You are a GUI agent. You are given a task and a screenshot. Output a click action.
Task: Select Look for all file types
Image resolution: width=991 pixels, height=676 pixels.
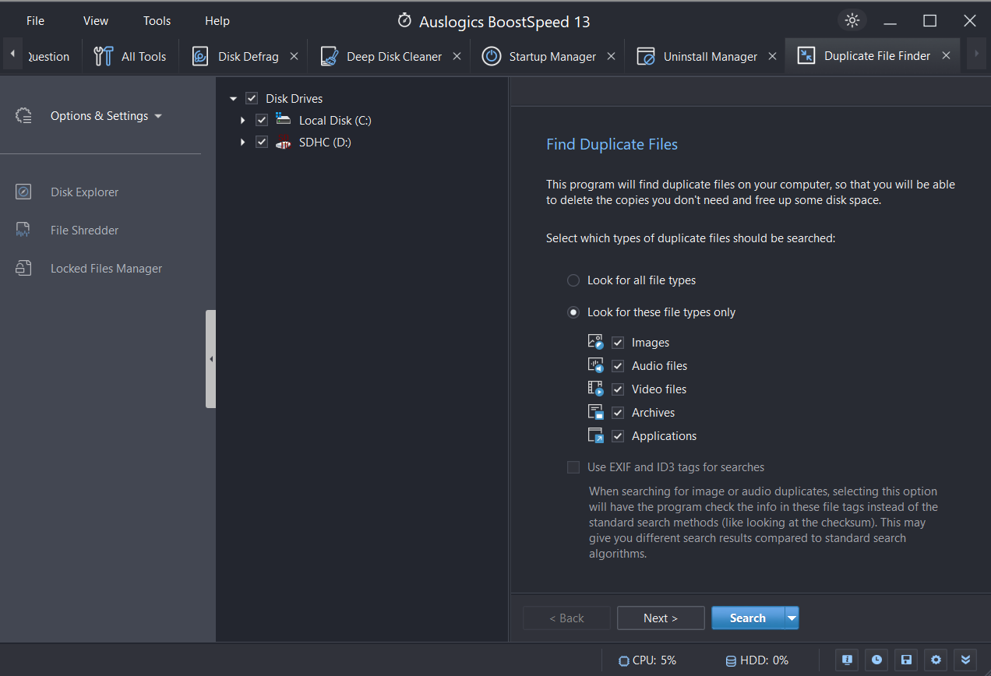click(573, 280)
